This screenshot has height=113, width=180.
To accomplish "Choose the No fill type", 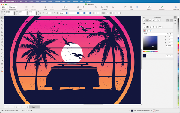I will (x=144, y=27).
